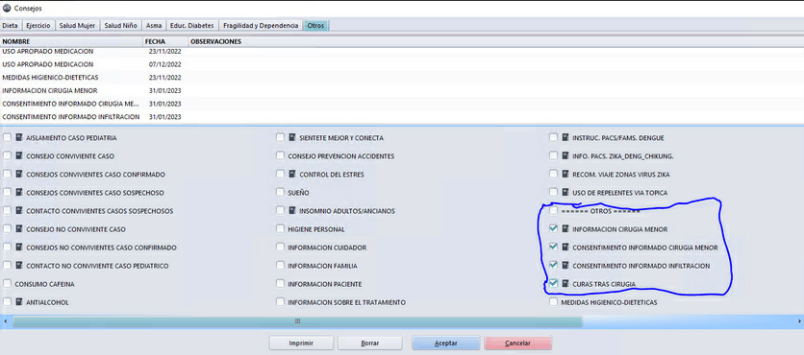The width and height of the screenshot is (804, 355).
Task: Click document icon beside CONSENTIMIENTO INFORMADO CIRUGIA MENOR checkbox
Action: (565, 248)
